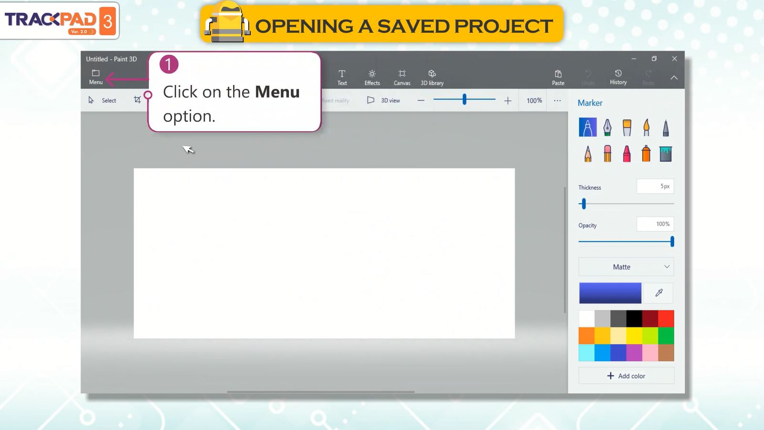Click the Add color button

626,376
